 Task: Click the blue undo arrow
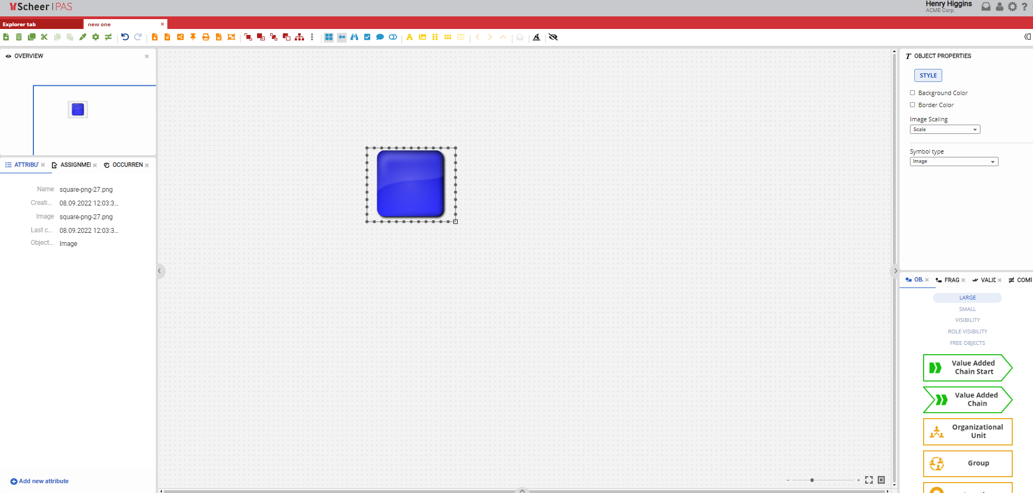point(125,37)
